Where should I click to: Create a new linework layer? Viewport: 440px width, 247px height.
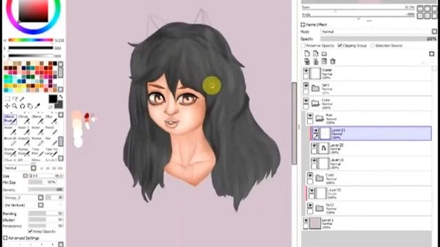pyautogui.click(x=316, y=54)
